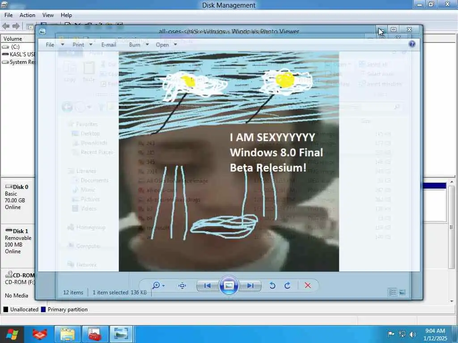Viewport: 458px width, 343px height.
Task: Click the Photo Viewer title bar icon
Action: tap(42, 31)
